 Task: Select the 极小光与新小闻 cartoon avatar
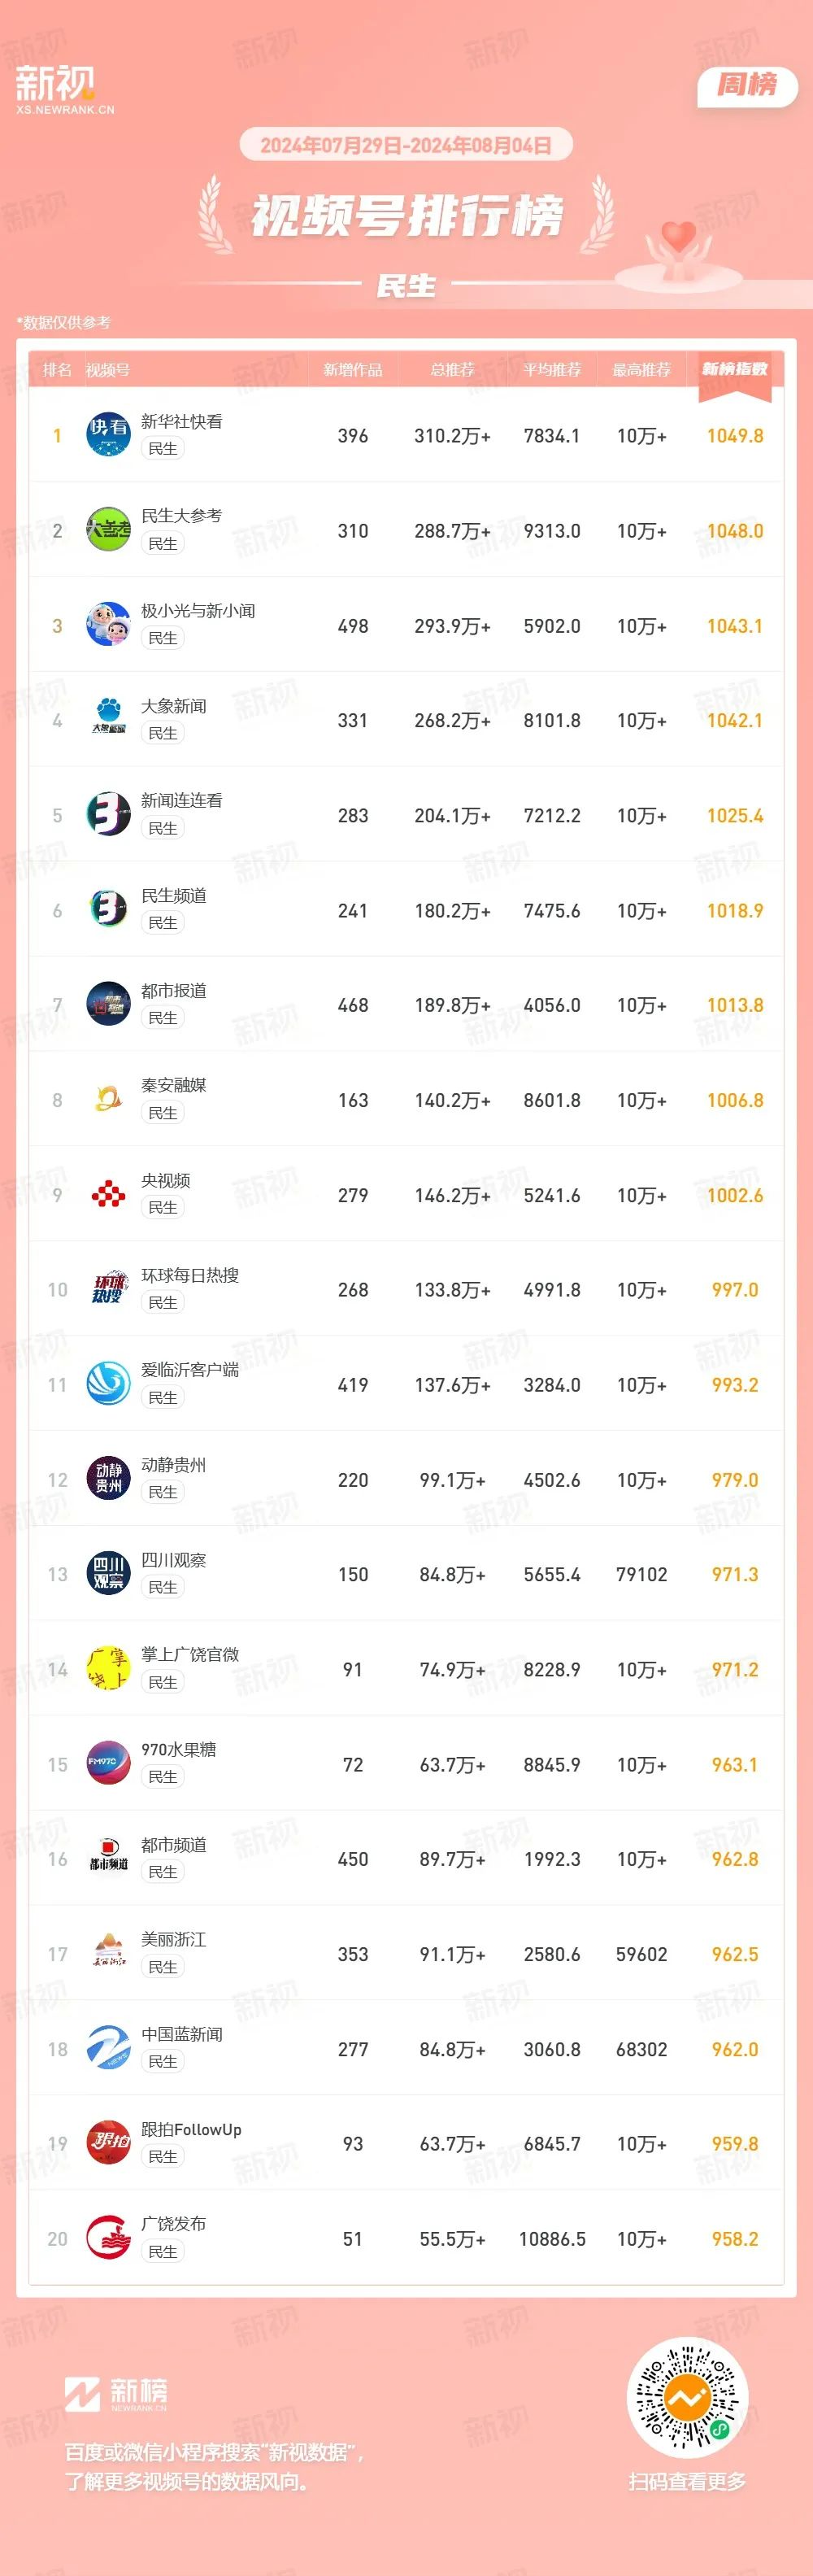click(x=108, y=625)
